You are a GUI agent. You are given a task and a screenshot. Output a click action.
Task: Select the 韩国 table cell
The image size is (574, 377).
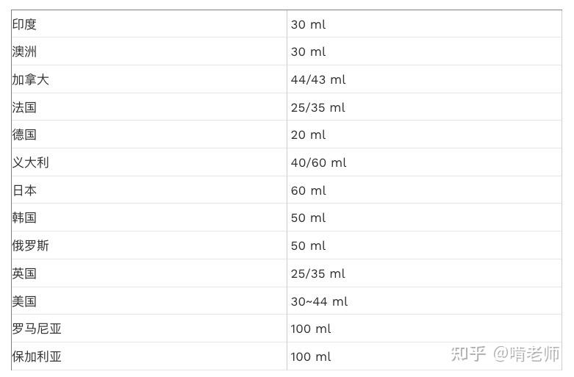pos(24,218)
